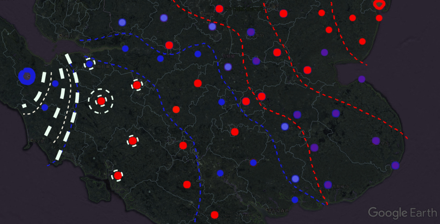Viewport: 440px width, 224px height.
Task: Select the red marker at the bottom center edge
Action: coord(214,215)
